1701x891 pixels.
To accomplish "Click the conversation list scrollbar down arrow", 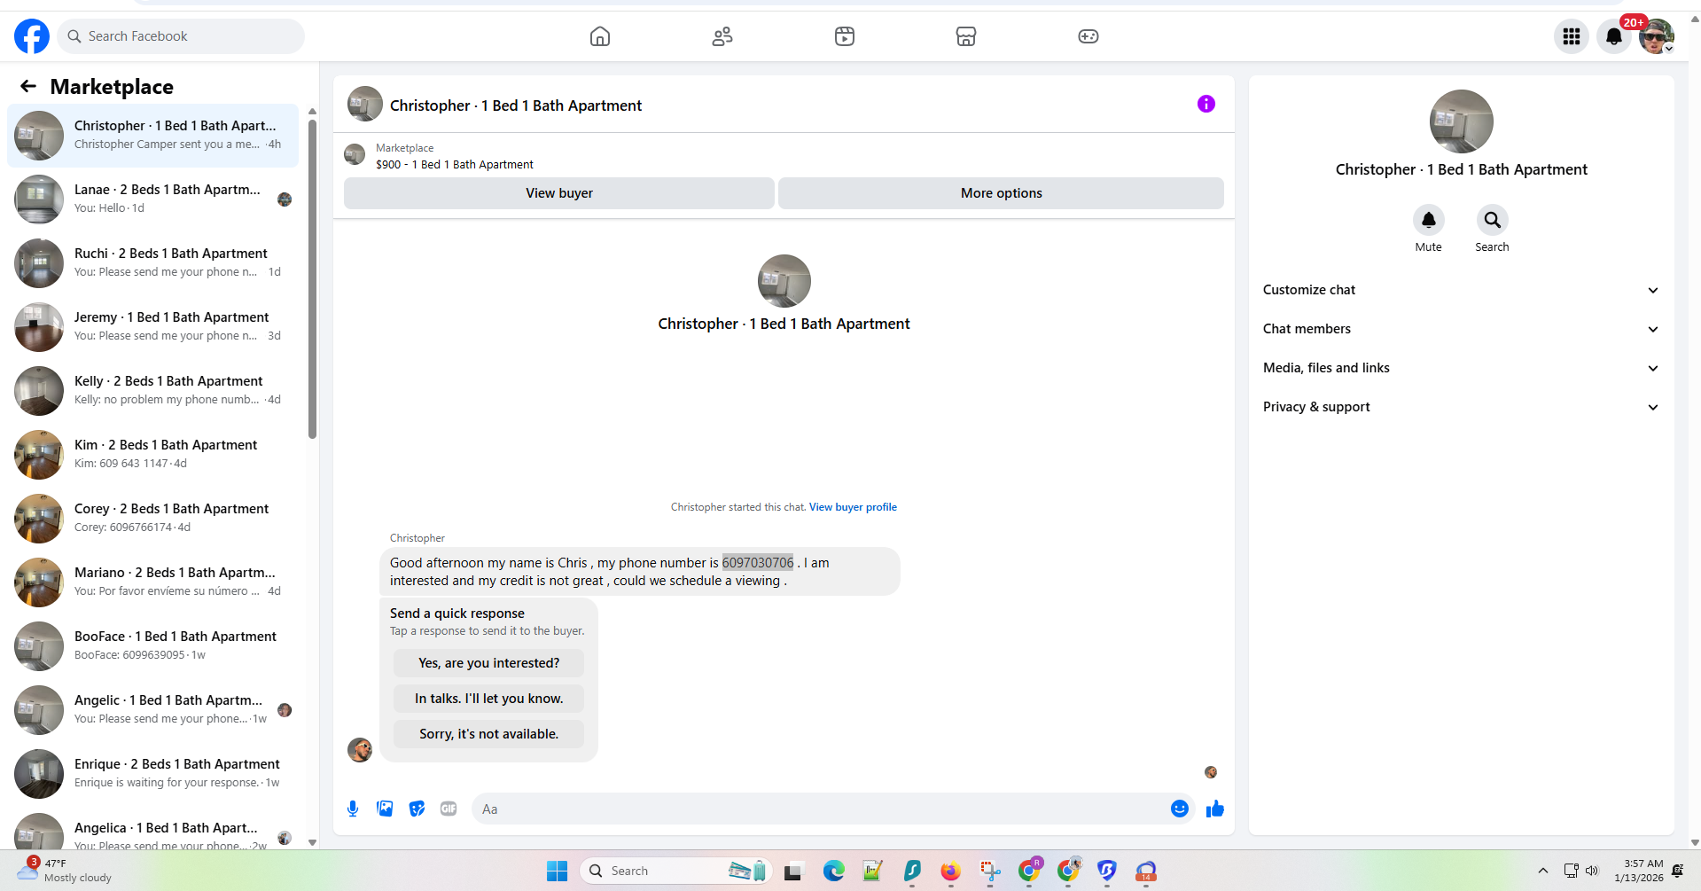I will click(312, 842).
